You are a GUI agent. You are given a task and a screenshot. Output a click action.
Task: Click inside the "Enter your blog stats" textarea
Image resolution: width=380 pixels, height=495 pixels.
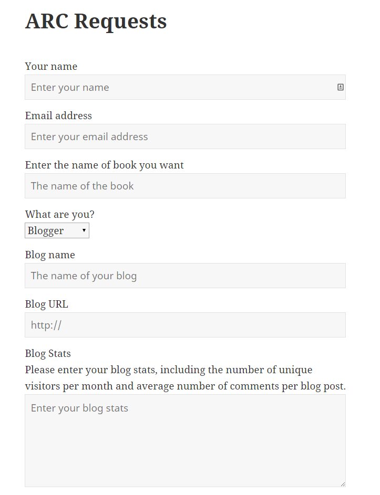[185, 441]
